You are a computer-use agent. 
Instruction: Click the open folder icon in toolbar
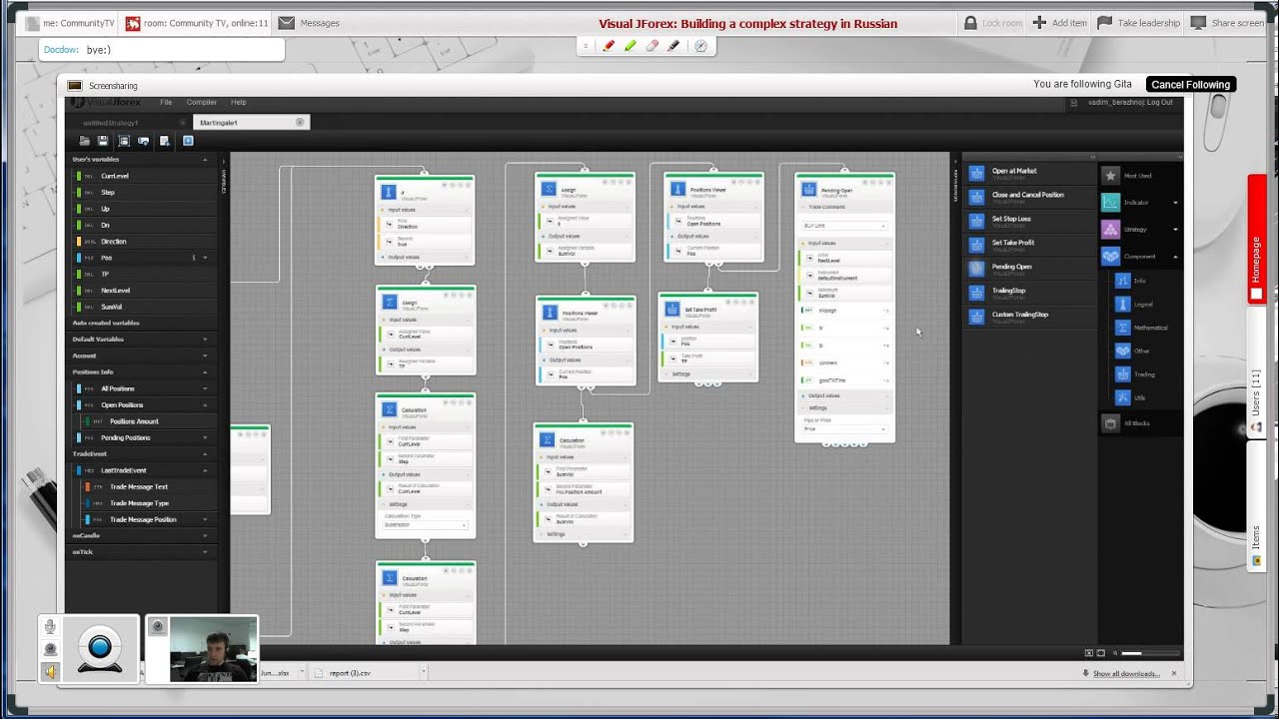pos(85,142)
